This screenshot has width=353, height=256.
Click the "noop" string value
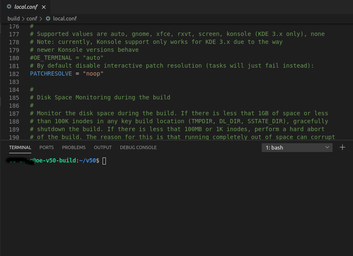click(93, 74)
